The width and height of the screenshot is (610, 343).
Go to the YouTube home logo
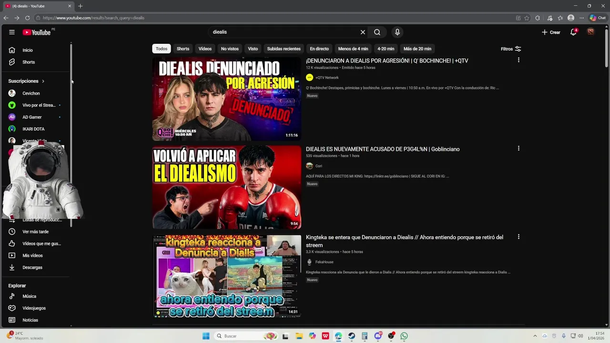coord(36,32)
